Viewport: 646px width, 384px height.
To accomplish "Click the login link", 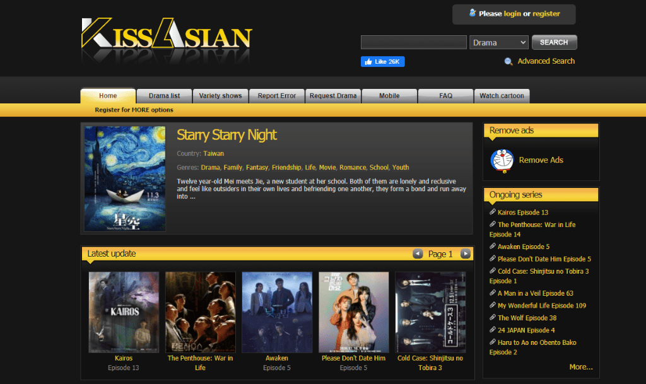I will click(x=512, y=14).
